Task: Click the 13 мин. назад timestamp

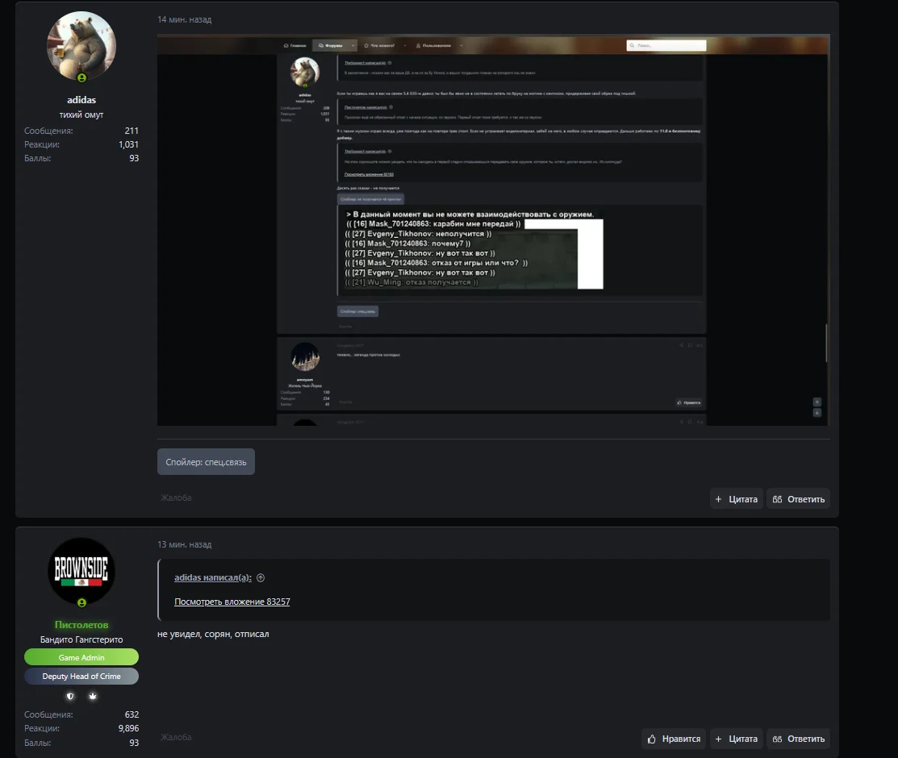Action: pyautogui.click(x=185, y=544)
